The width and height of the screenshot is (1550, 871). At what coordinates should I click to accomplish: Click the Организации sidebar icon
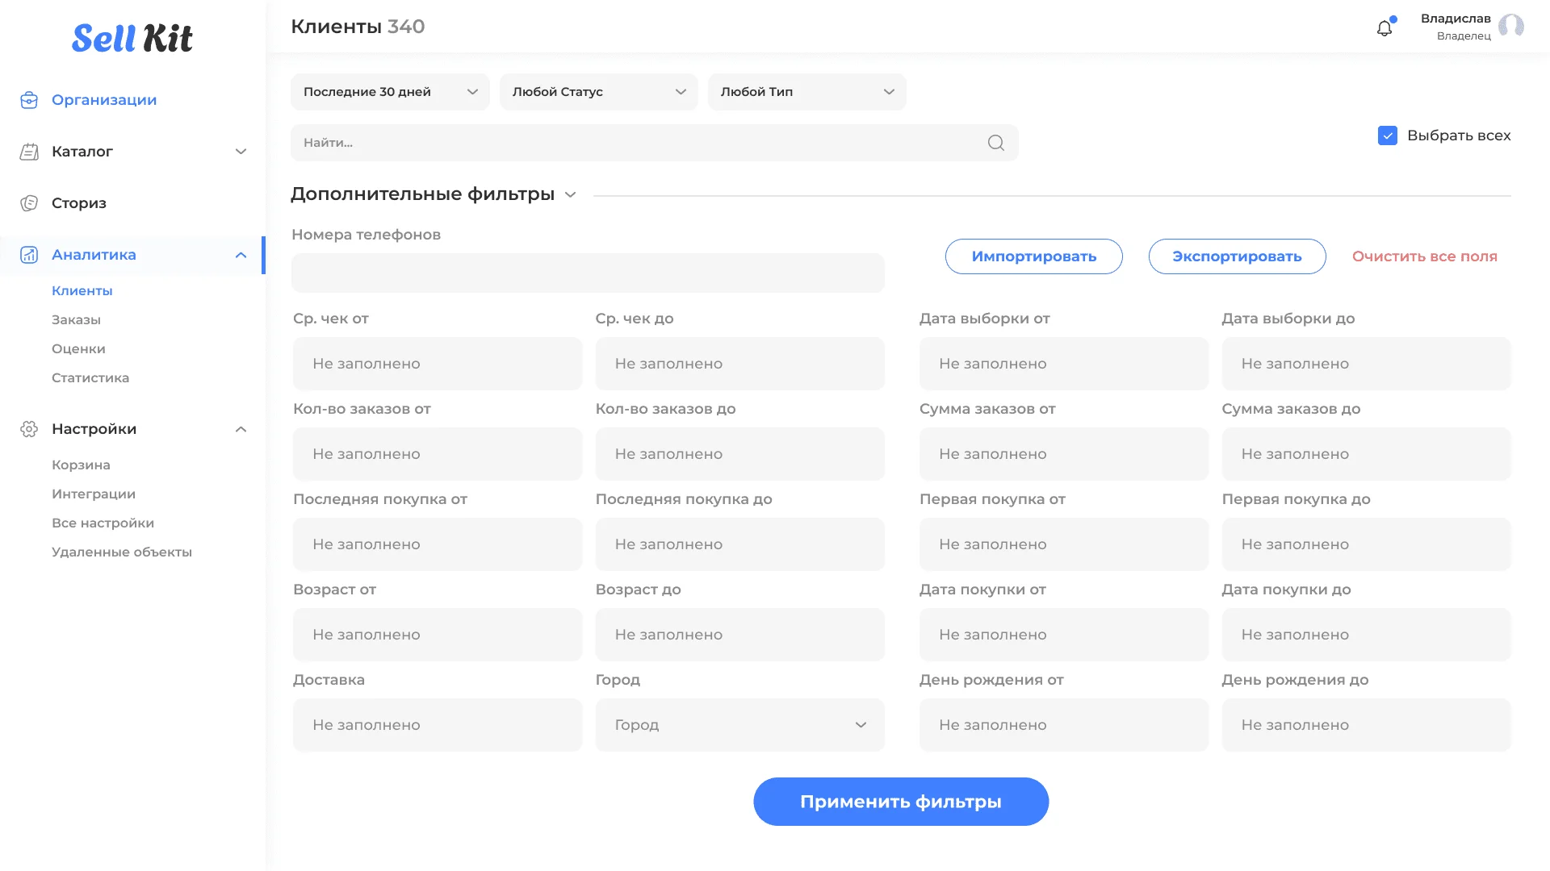(29, 100)
